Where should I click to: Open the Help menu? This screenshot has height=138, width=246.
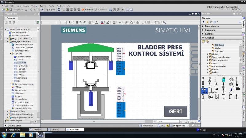(68, 6)
